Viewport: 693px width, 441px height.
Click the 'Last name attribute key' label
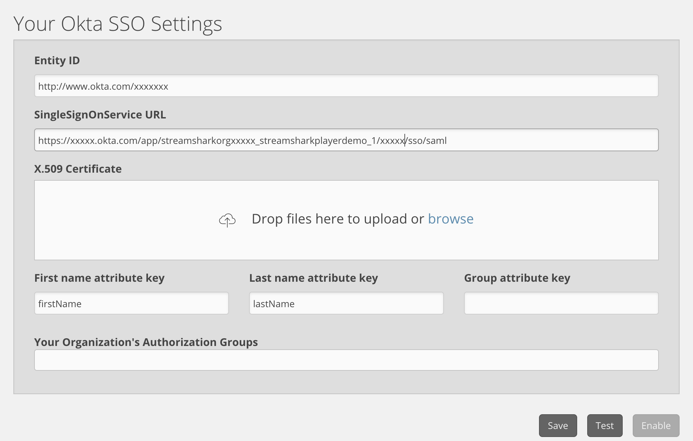(x=314, y=278)
